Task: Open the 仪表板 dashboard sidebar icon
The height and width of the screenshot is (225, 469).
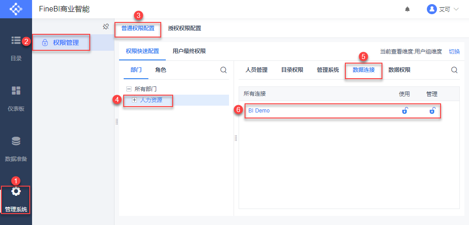Action: [16, 91]
